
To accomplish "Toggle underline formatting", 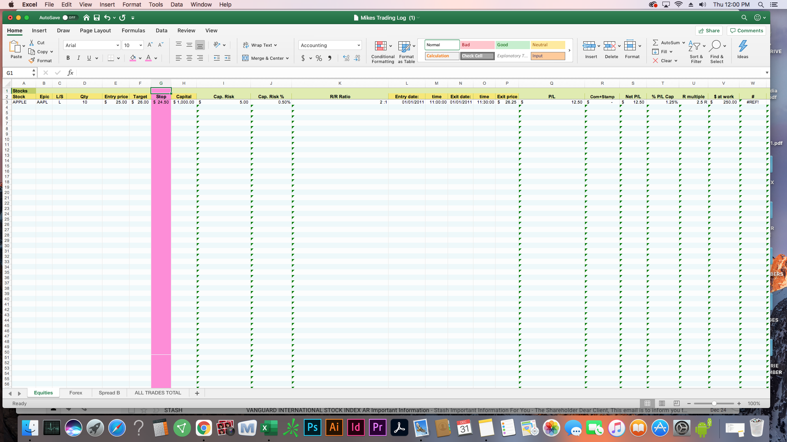I will pos(89,58).
